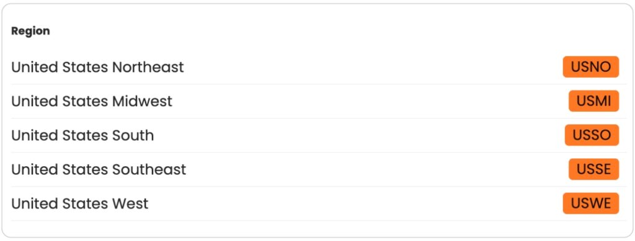Choose the United States Midwest label
Viewport: 635px width, 241px height.
[x=92, y=101]
